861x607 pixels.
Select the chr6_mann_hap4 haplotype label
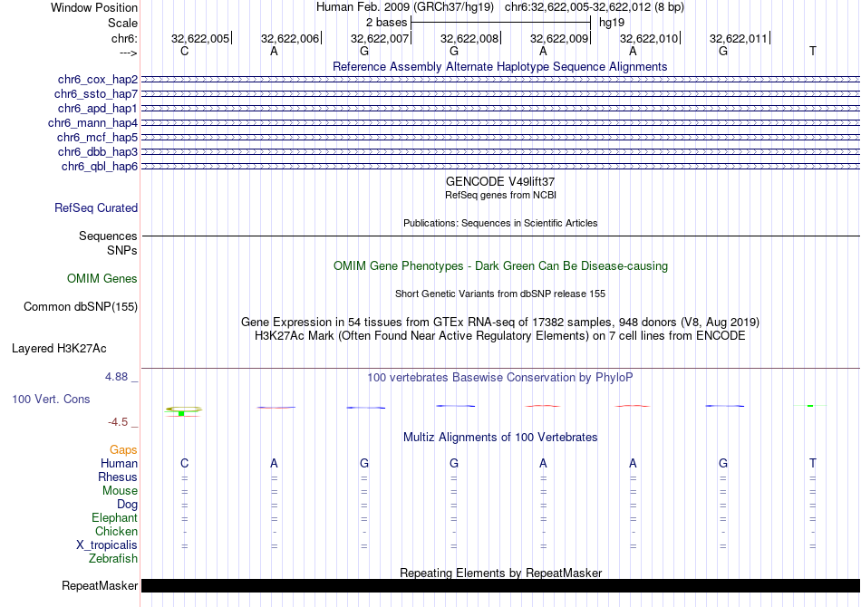pos(92,123)
